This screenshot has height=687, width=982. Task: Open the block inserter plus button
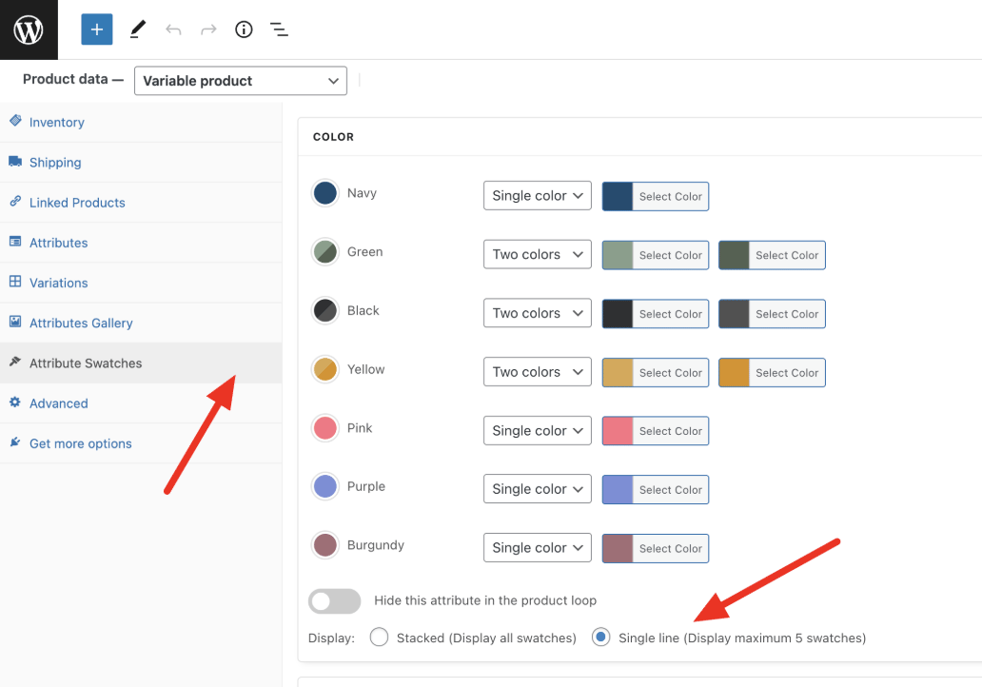pos(97,29)
